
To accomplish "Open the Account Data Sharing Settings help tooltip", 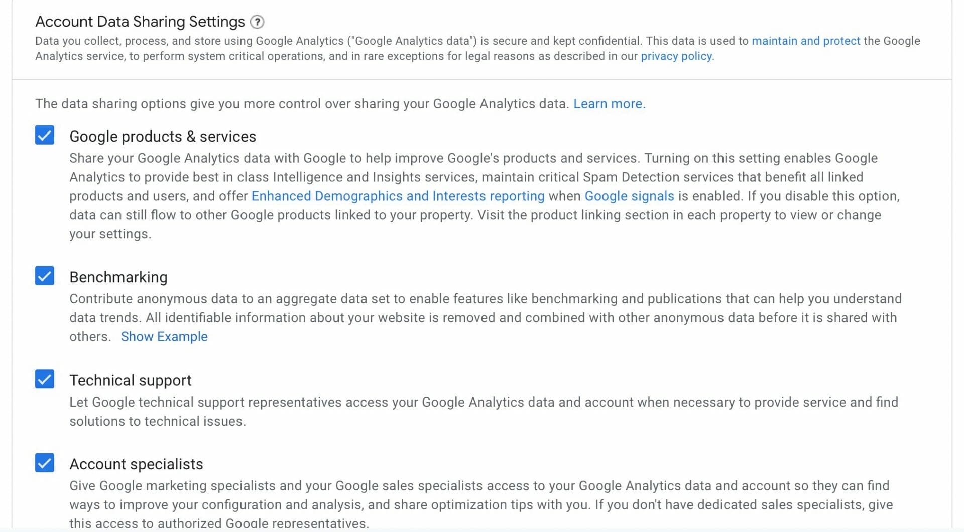I will point(257,22).
